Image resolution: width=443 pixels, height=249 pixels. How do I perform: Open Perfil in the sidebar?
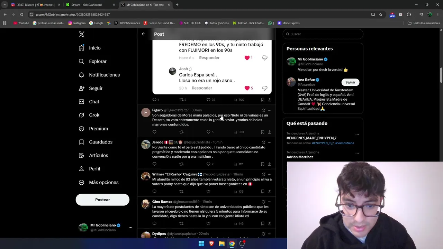pyautogui.click(x=89, y=169)
